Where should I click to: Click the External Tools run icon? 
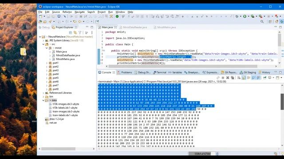[260, 16]
